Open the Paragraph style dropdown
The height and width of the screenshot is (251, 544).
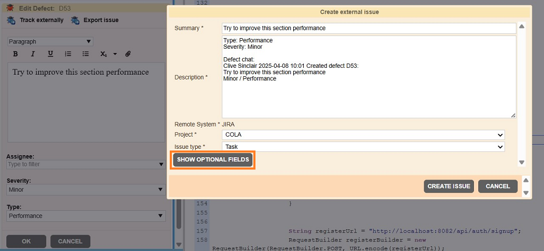point(50,41)
